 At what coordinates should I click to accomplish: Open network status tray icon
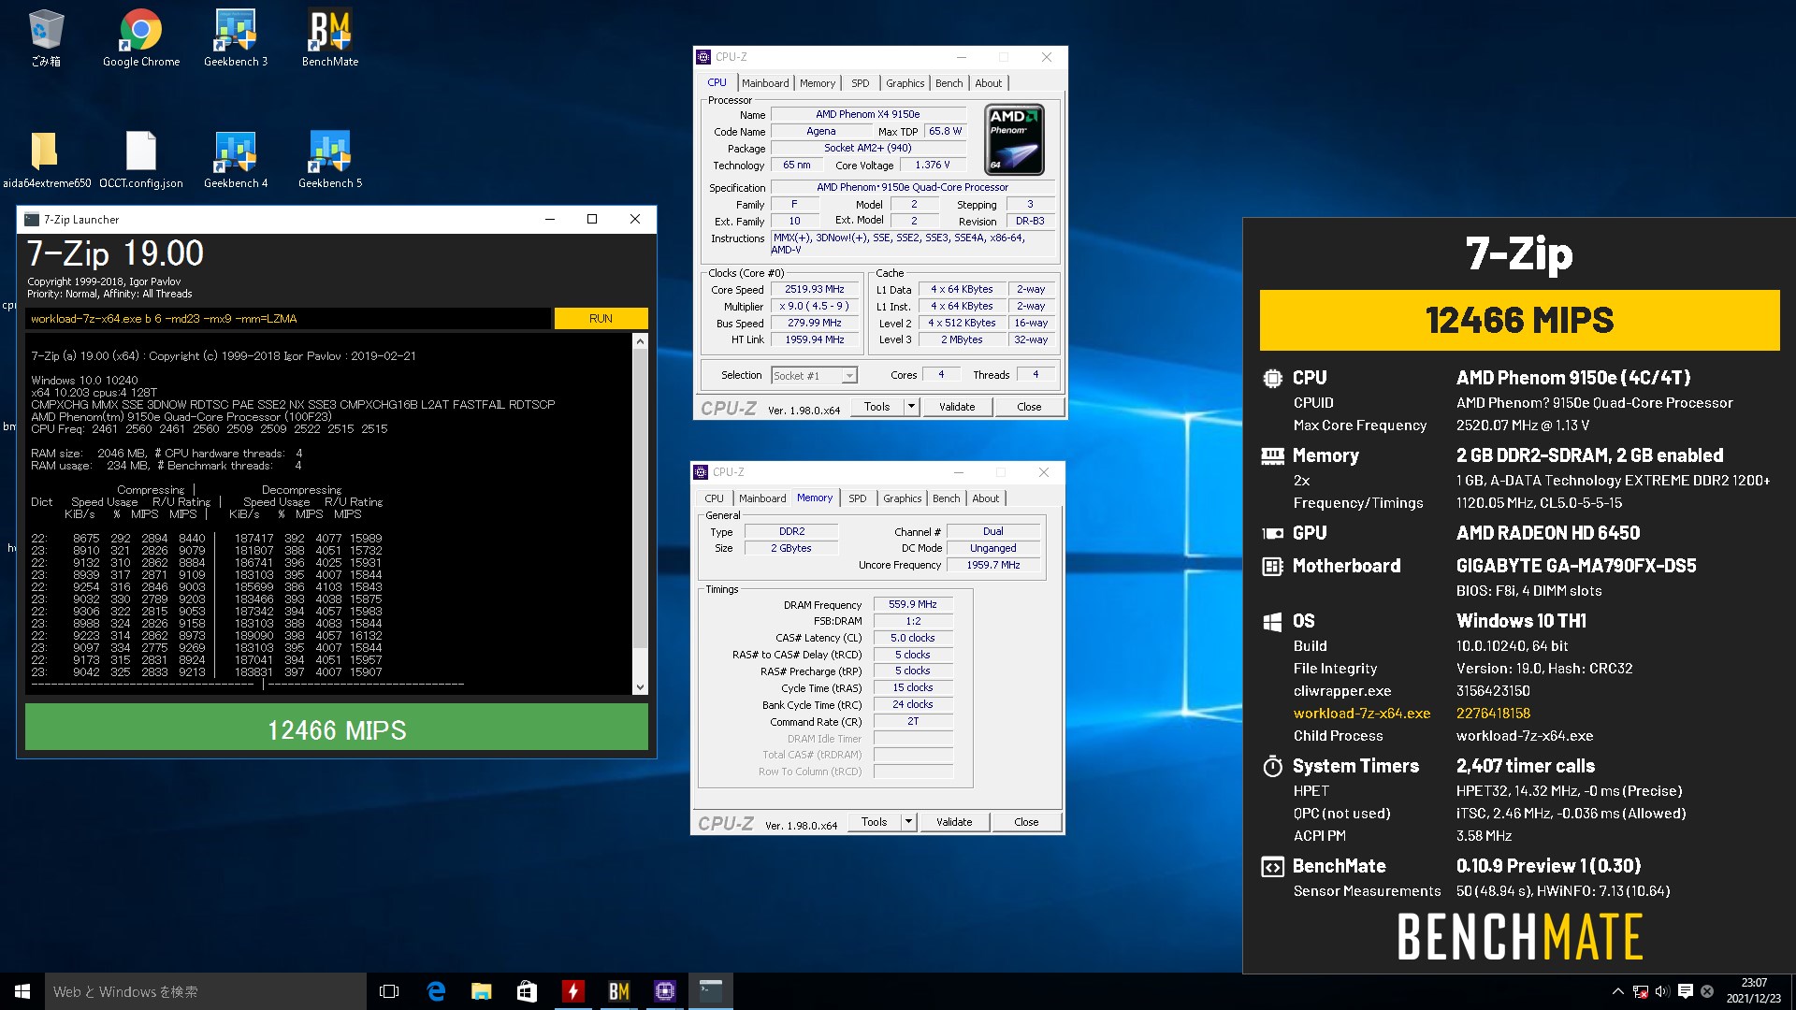pos(1640,991)
